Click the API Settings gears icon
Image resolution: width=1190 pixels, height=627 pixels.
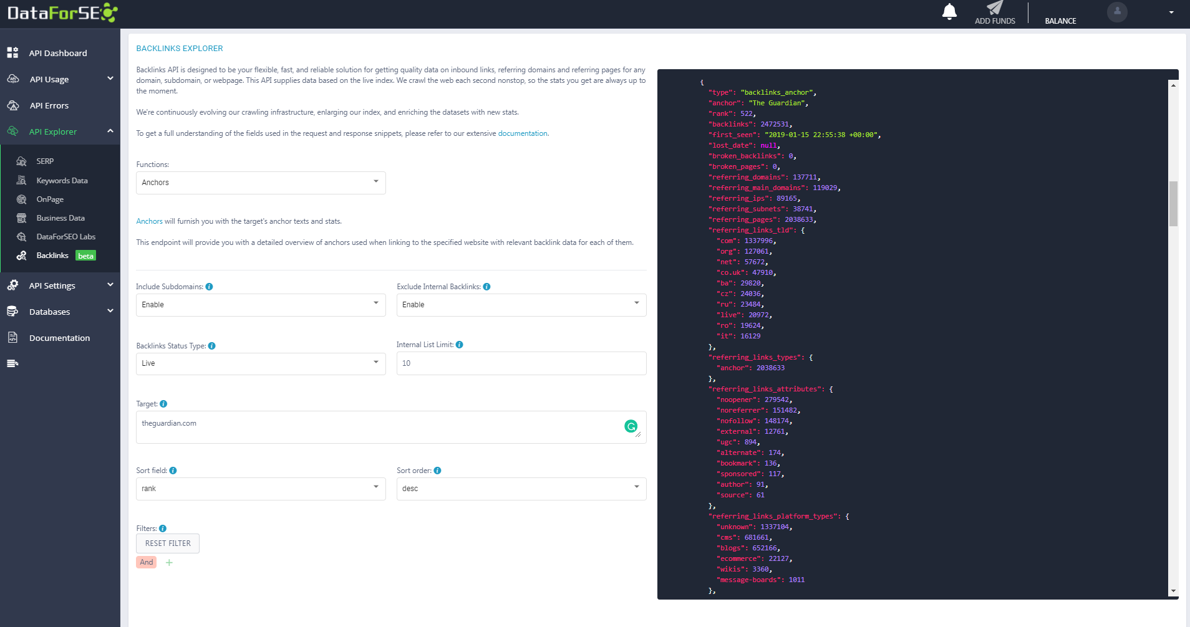[12, 285]
